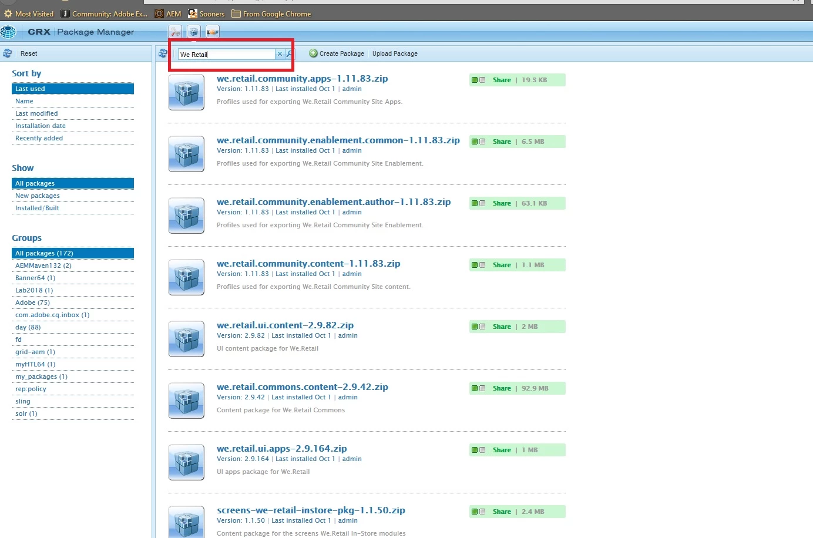This screenshot has width=813, height=538.
Task: Open the we.retail.community.apps-1.11.83.zip package link
Action: tap(302, 78)
